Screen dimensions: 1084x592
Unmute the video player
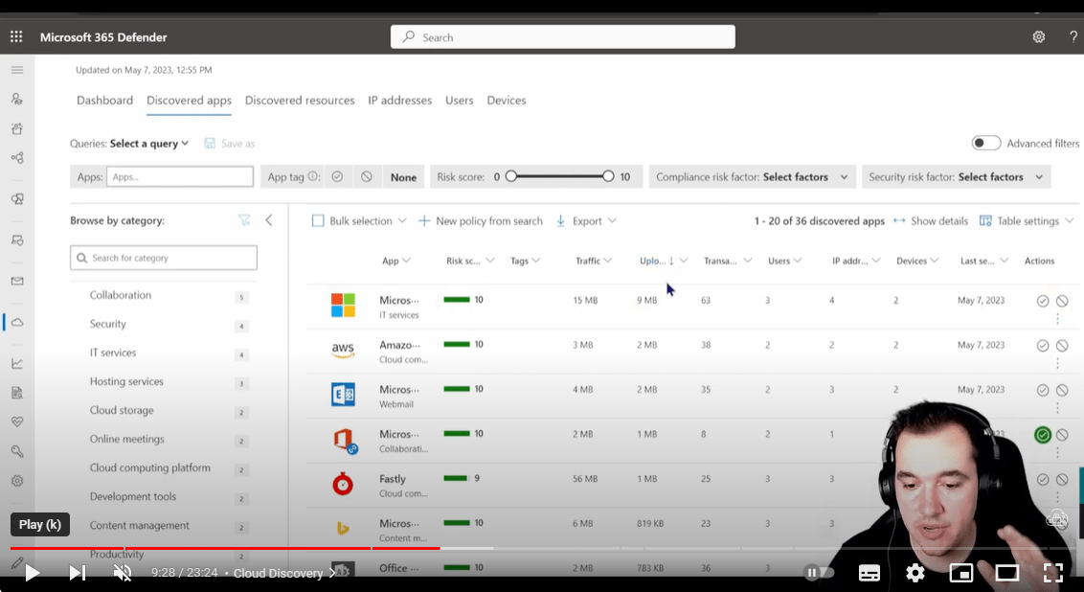[123, 573]
